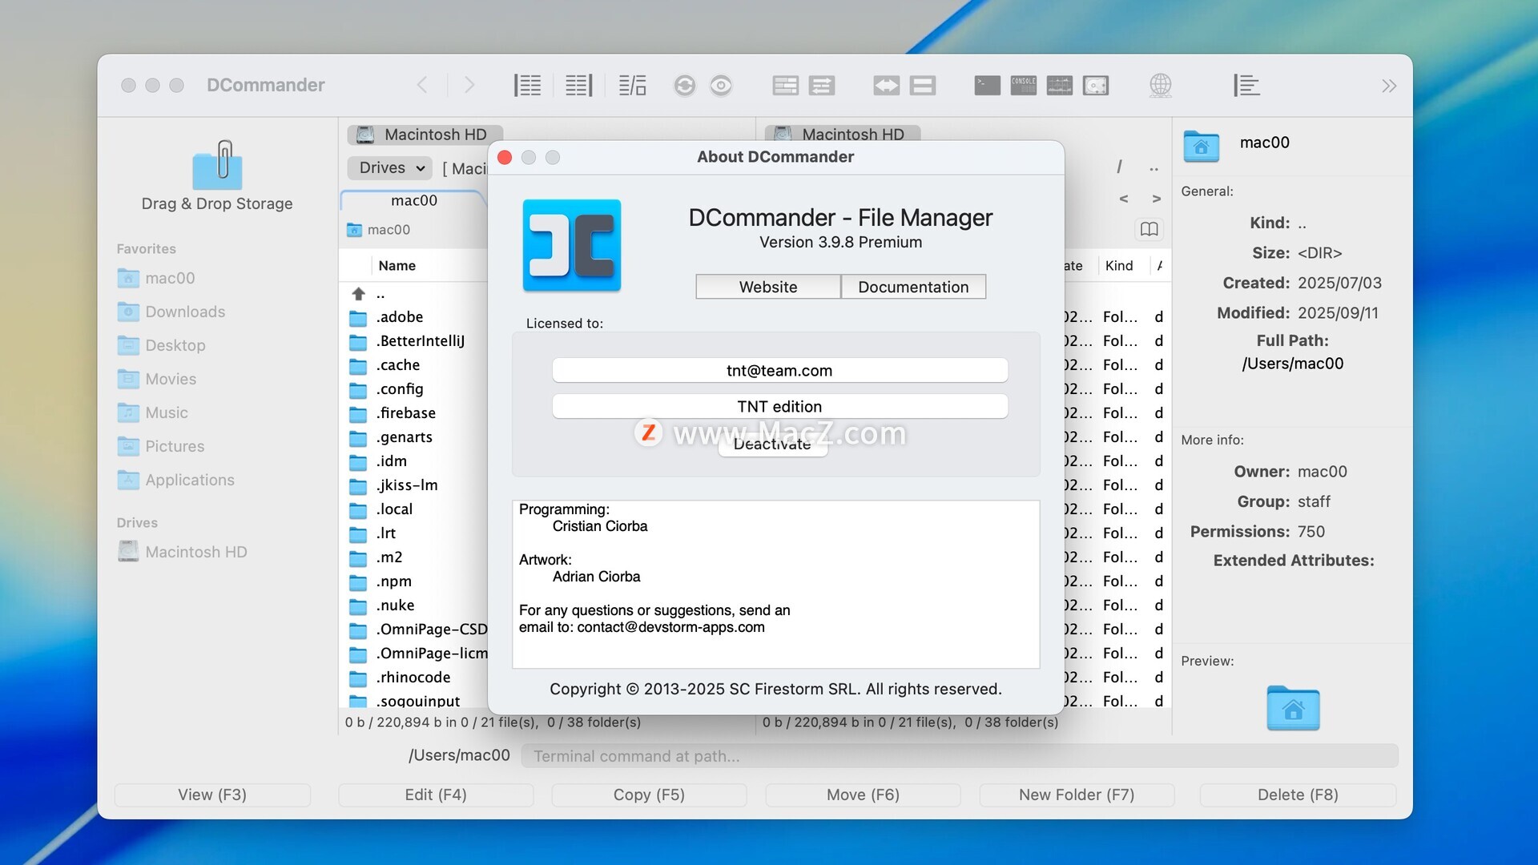Open the globe network connection icon
Screen dimensions: 1538x865
(1160, 85)
